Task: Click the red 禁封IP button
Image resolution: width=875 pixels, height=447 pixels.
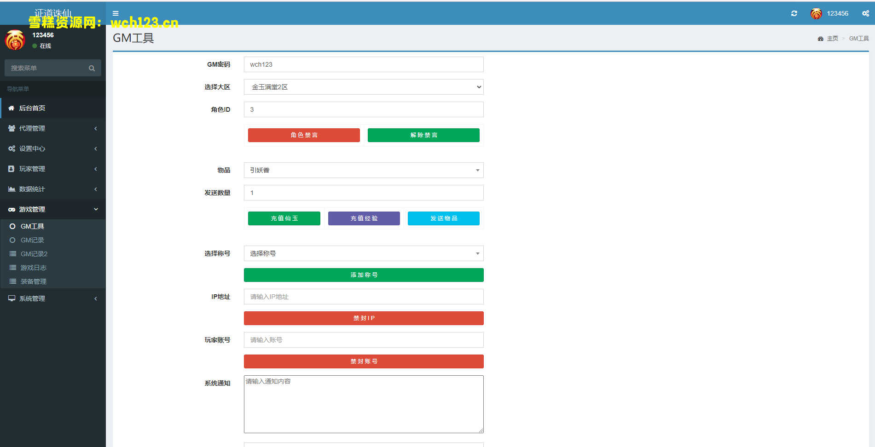Action: click(x=364, y=318)
